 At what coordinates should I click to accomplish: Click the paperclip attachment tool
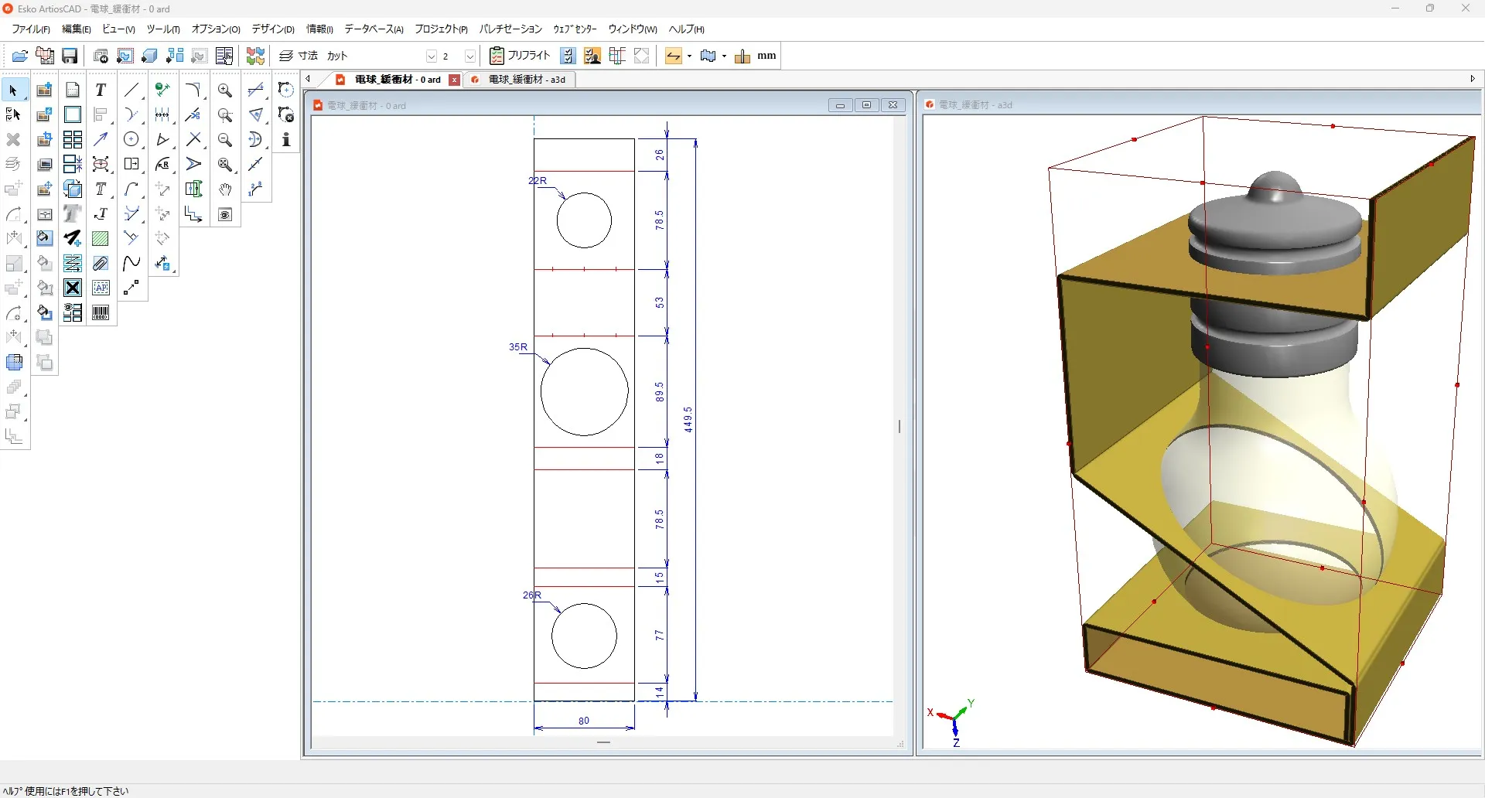click(x=101, y=264)
